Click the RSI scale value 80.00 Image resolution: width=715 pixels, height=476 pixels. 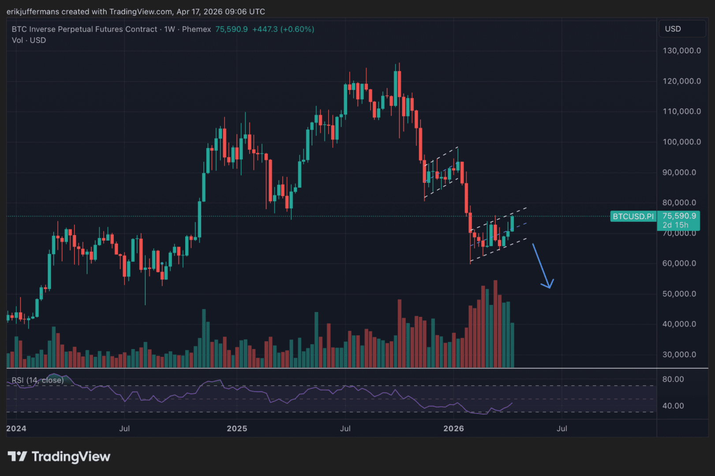tap(673, 379)
